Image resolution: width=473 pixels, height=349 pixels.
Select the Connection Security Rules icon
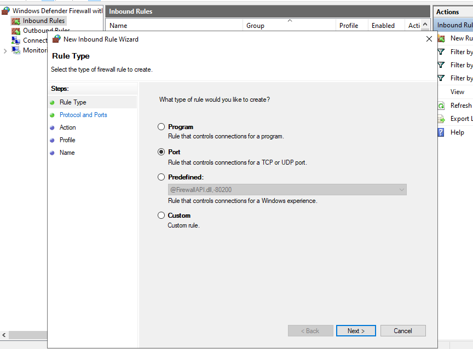(x=16, y=40)
